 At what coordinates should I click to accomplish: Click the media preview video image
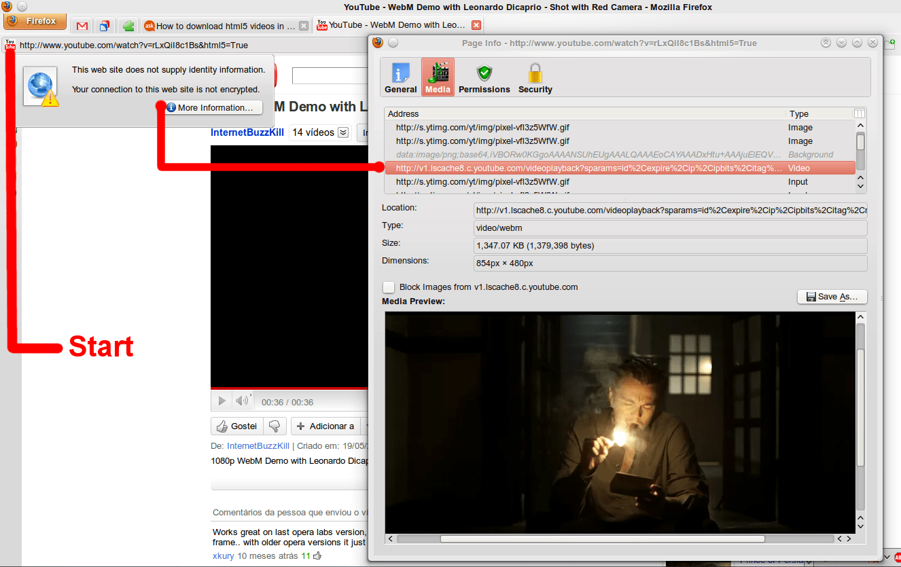pos(620,422)
